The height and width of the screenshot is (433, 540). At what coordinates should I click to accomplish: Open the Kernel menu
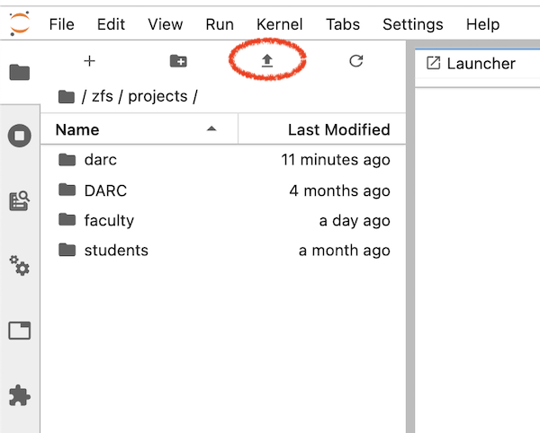tap(280, 24)
